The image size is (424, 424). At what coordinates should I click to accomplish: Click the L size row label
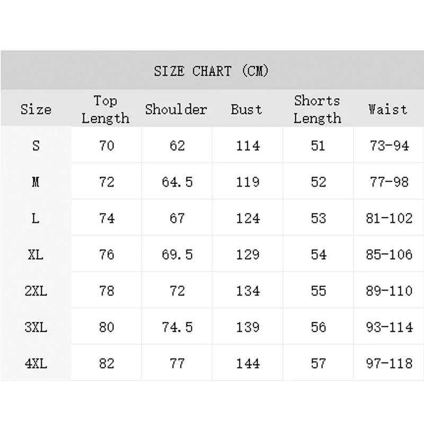(x=36, y=218)
